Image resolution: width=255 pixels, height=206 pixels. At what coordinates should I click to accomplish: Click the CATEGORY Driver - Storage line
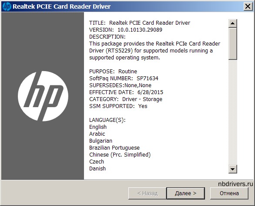click(126, 99)
